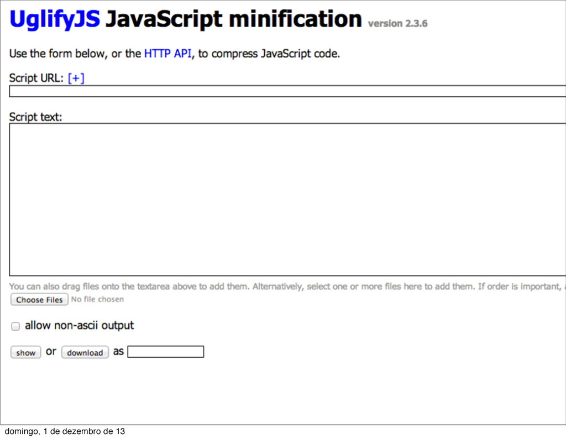The image size is (566, 439).
Task: Click the 'domingo, 1 de dezembro de 13' date
Action: click(65, 431)
